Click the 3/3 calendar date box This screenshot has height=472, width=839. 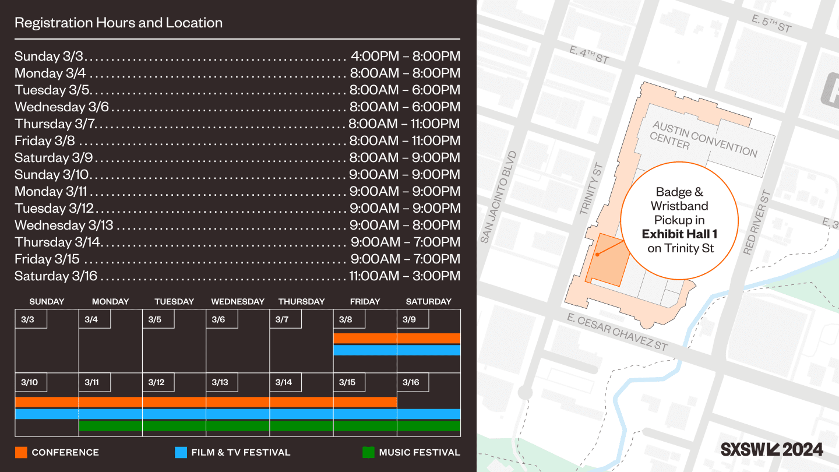[31, 319]
